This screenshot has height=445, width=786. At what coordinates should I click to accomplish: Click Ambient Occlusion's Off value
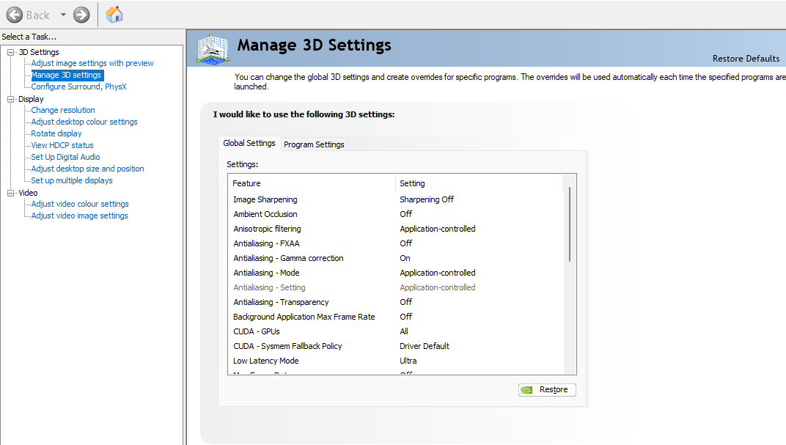(x=406, y=214)
